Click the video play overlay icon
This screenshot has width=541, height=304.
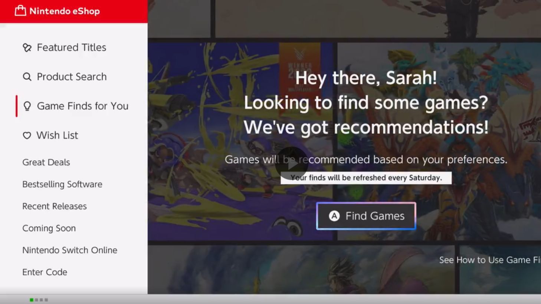tap(292, 163)
